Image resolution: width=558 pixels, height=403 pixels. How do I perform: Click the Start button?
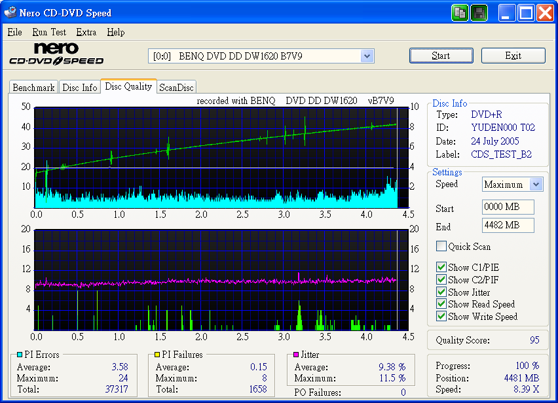pyautogui.click(x=441, y=56)
